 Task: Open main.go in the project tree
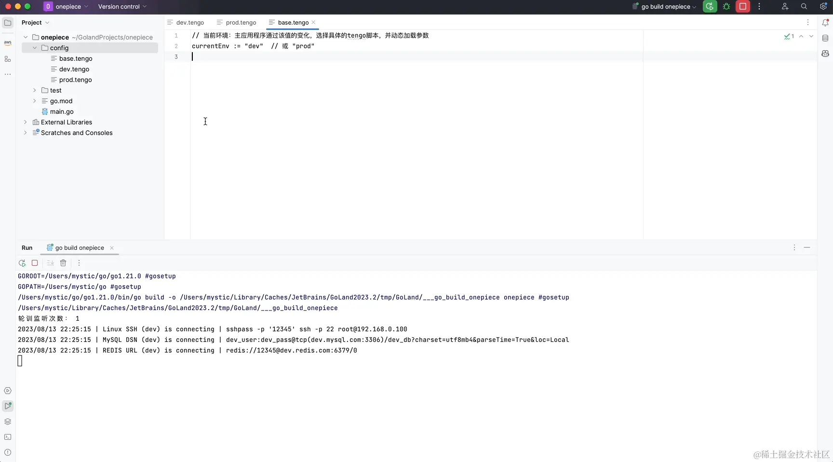pos(62,111)
